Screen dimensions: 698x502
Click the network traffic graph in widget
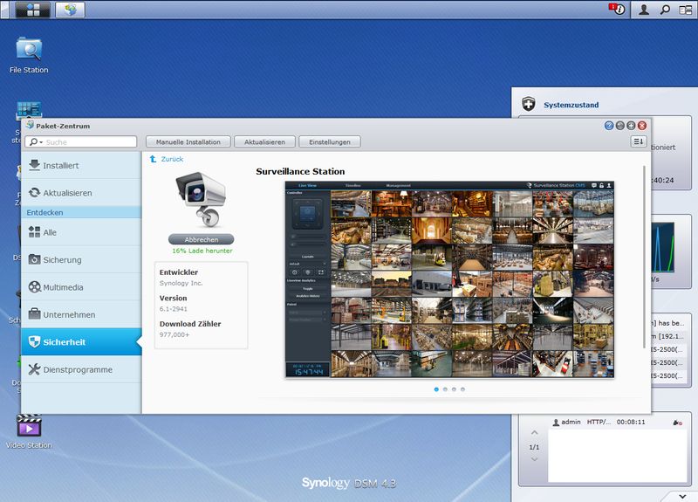coord(663,248)
